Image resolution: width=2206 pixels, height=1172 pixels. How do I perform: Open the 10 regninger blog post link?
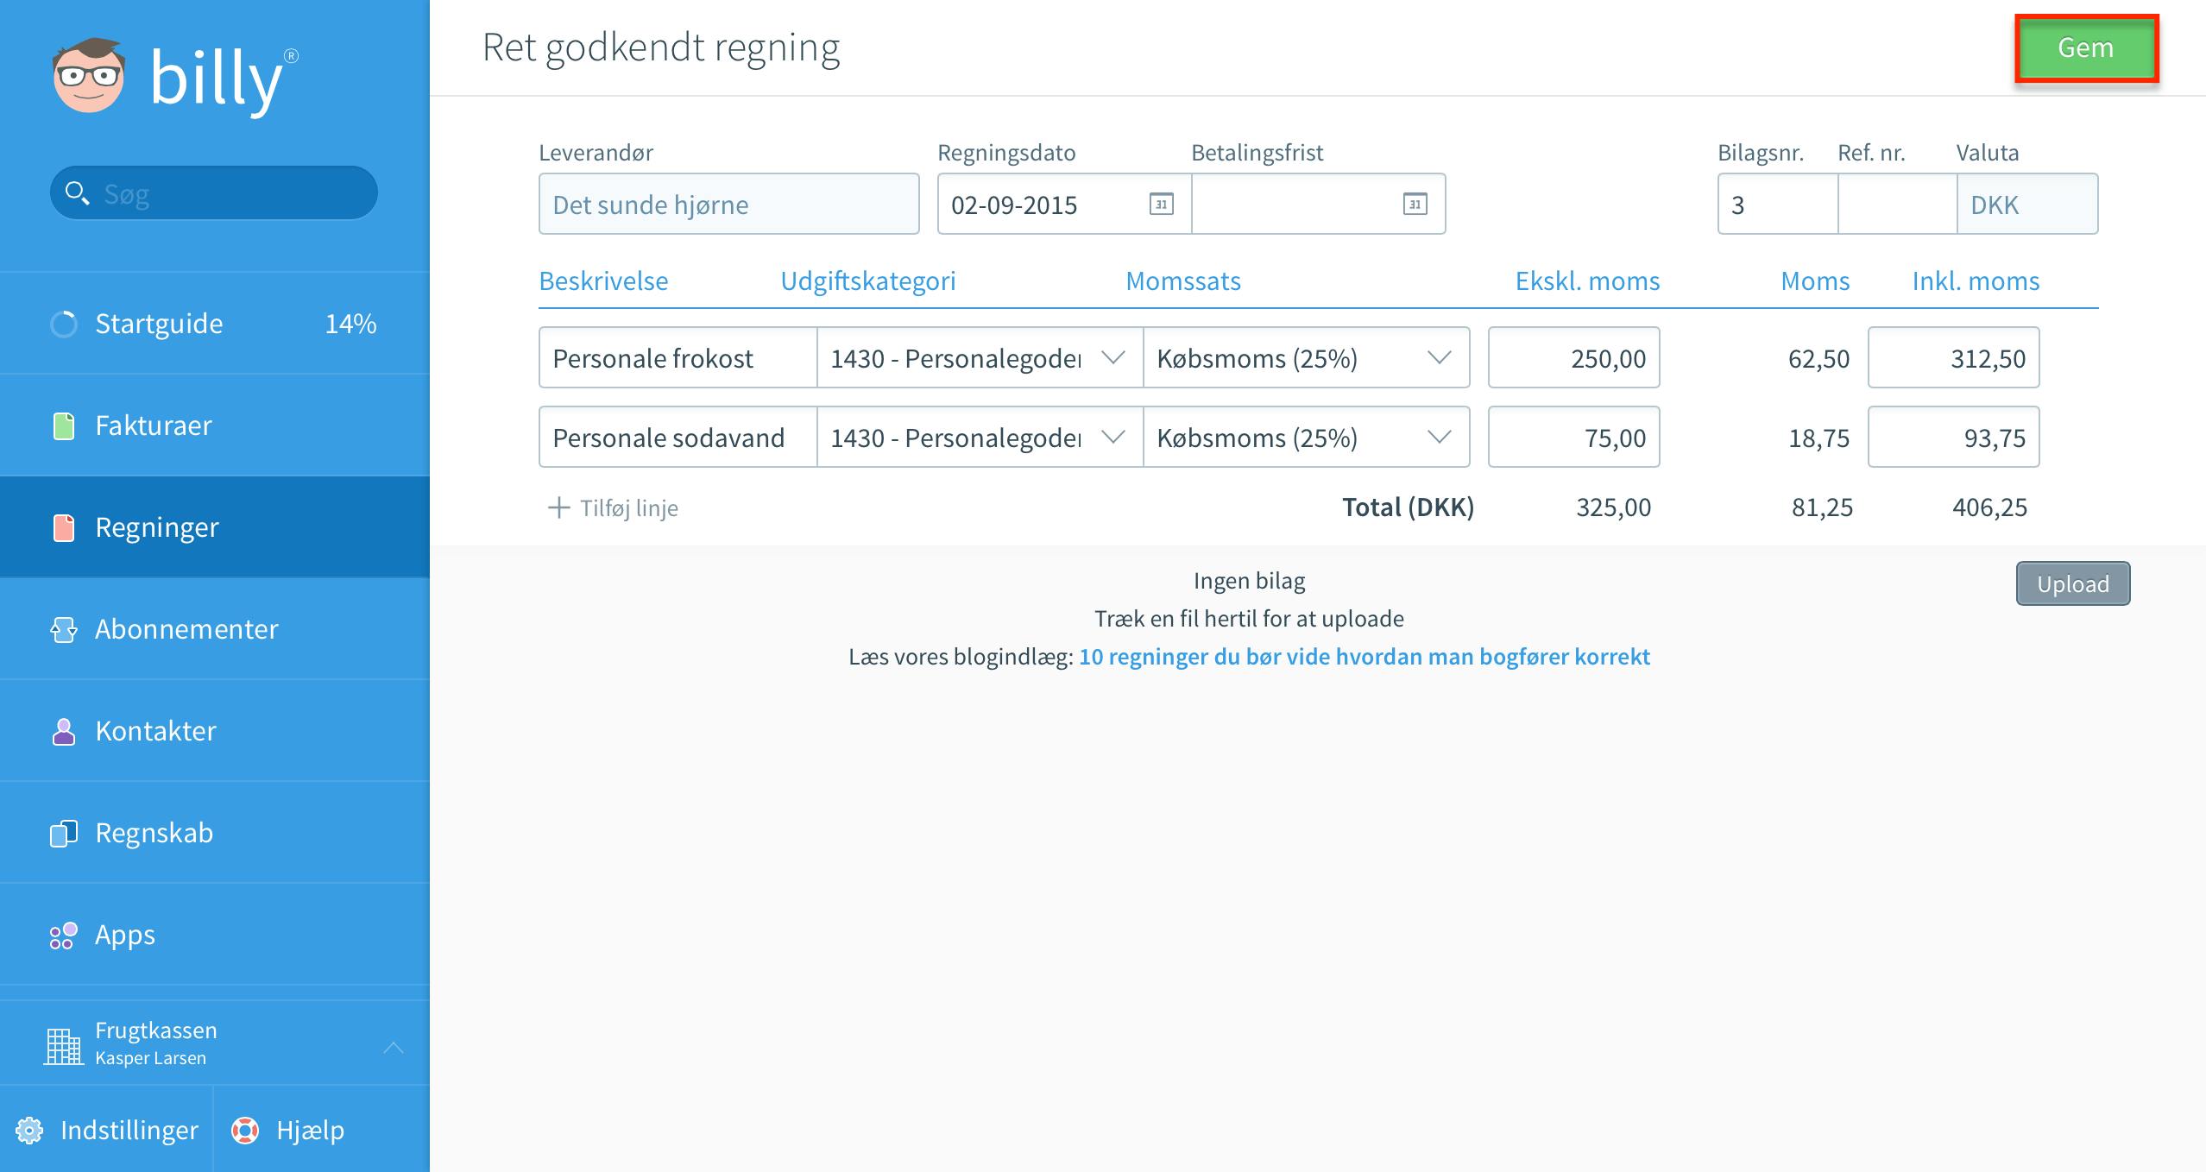[1364, 657]
